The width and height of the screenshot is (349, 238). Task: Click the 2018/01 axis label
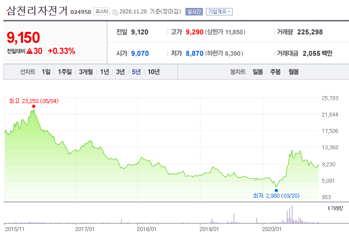coord(147,229)
